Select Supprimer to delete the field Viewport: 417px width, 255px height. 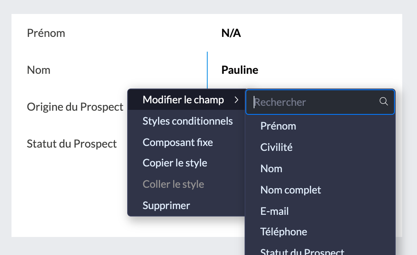(x=166, y=205)
